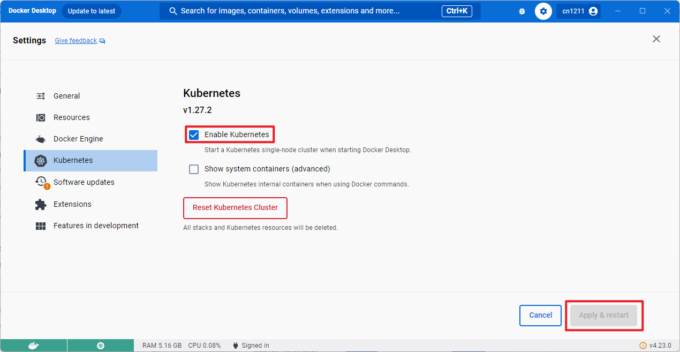The width and height of the screenshot is (680, 352).
Task: Open the cn1211 account menu
Action: click(x=578, y=11)
